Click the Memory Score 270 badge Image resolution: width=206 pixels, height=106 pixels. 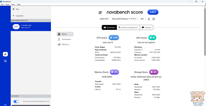point(114,72)
